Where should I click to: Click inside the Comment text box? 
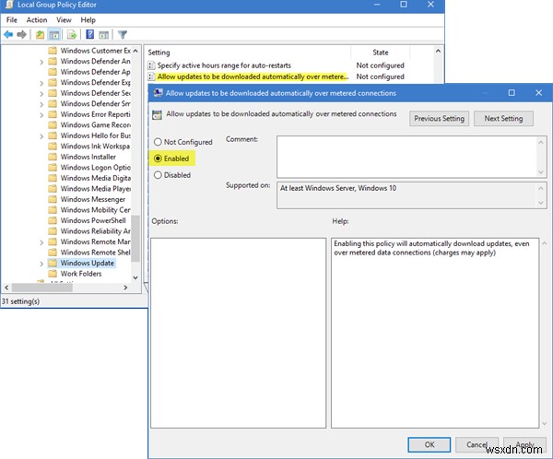click(406, 157)
